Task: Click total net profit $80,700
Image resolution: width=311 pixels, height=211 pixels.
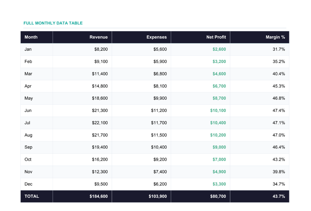Action: [x=218, y=196]
